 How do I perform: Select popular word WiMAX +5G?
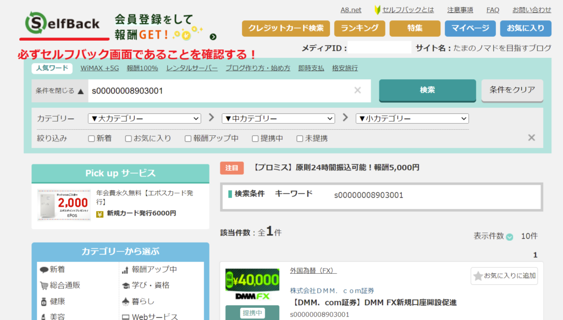point(100,68)
